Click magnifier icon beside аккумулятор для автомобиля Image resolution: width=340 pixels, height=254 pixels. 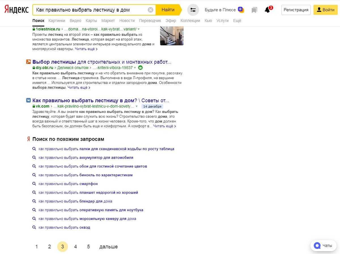[34, 158]
